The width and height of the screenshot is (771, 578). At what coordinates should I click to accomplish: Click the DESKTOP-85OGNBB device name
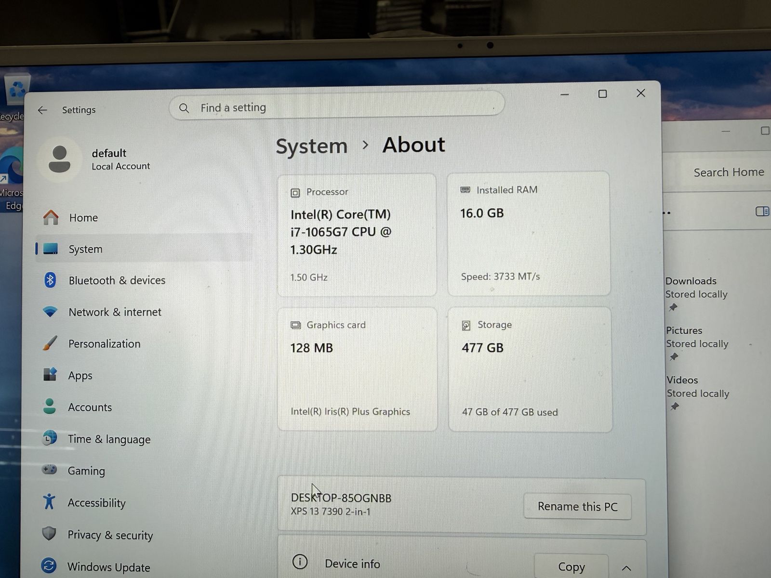pos(341,498)
